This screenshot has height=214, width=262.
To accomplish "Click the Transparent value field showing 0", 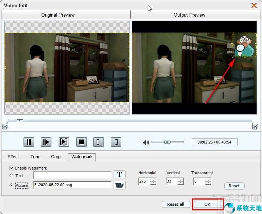I will [199, 181].
